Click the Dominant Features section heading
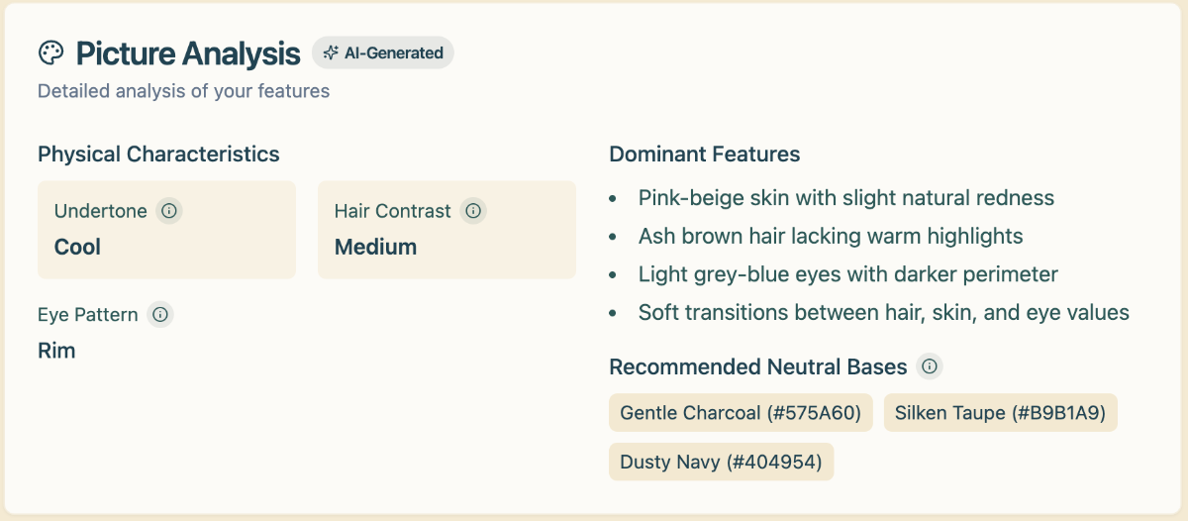The image size is (1188, 521). point(705,155)
